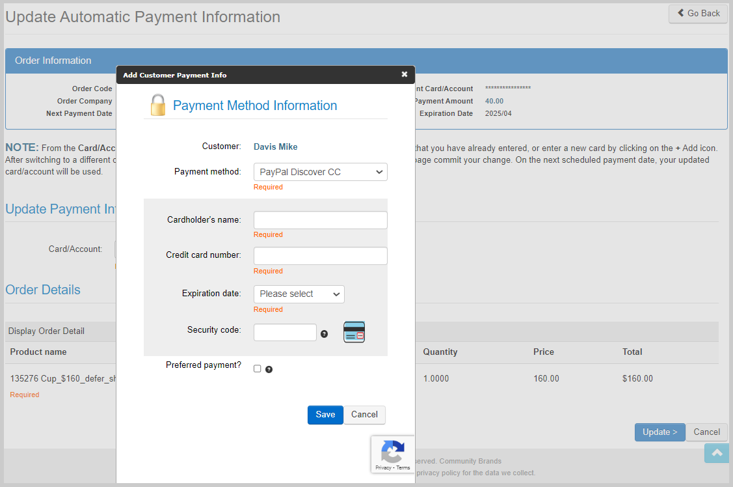Click the Quantity column header

(440, 352)
